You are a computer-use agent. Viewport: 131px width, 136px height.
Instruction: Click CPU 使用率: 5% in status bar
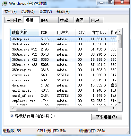(x=51, y=131)
